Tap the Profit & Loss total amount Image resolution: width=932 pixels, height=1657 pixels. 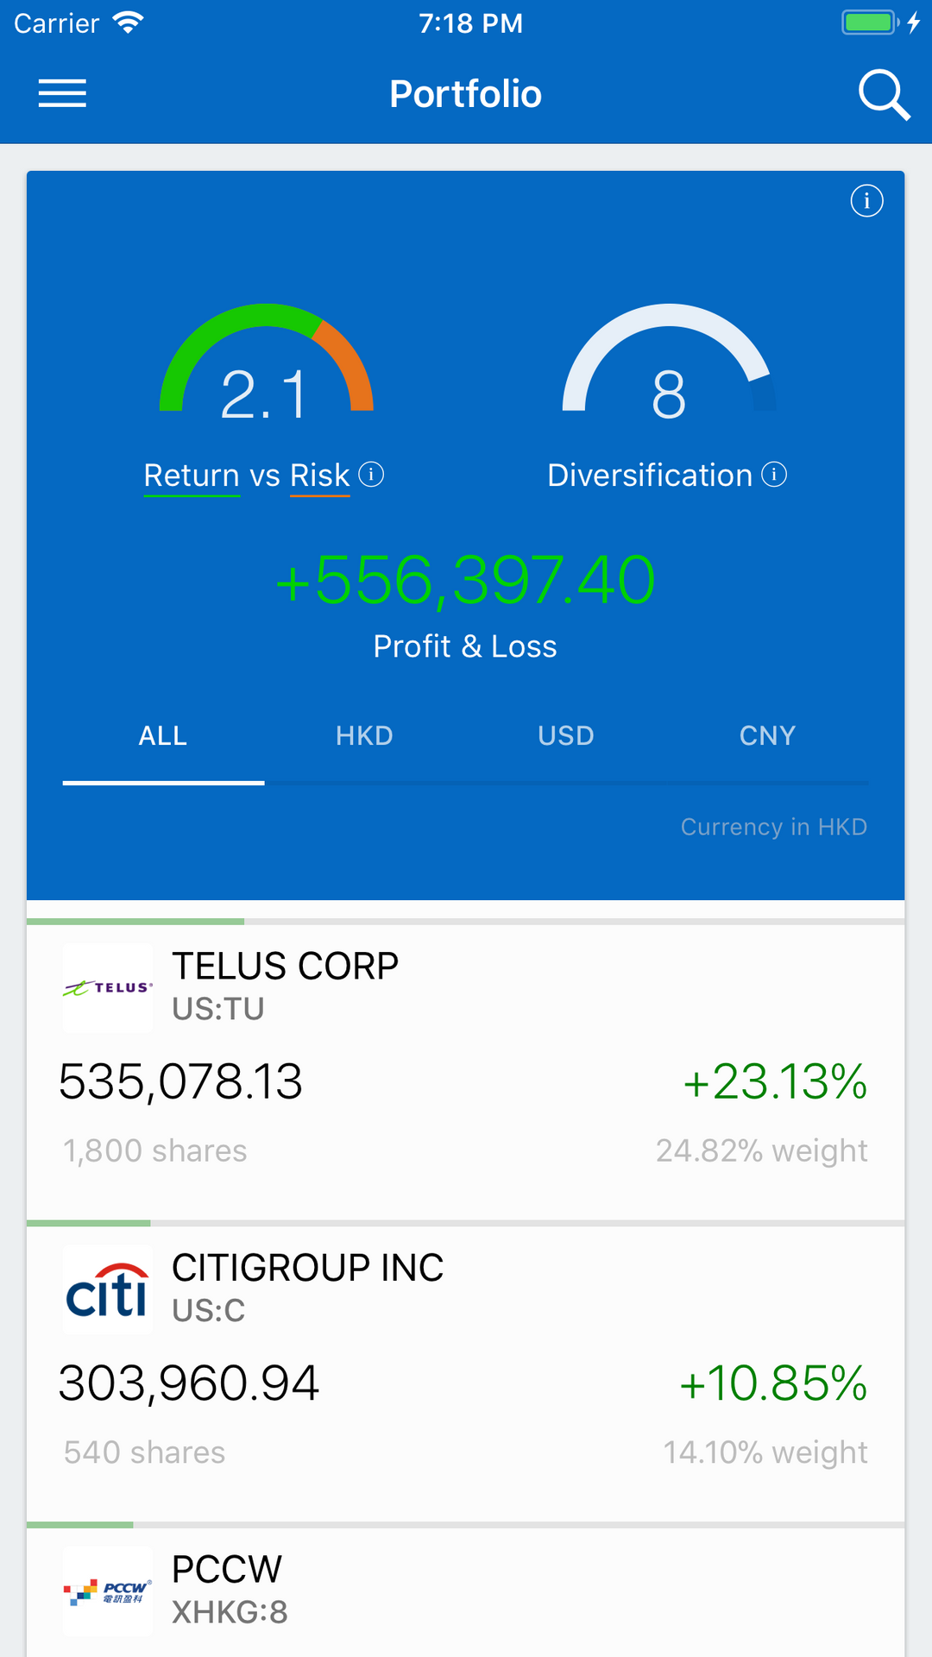coord(466,580)
